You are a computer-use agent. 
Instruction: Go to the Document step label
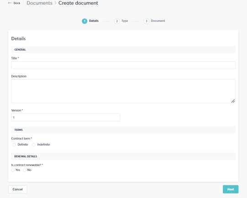pyautogui.click(x=158, y=21)
